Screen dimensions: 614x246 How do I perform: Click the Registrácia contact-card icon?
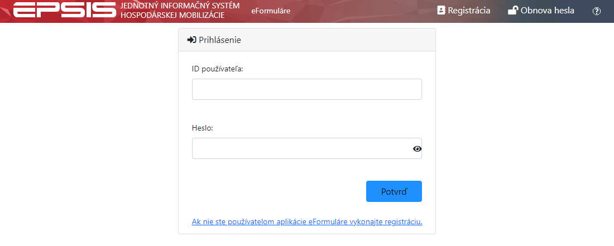[442, 11]
